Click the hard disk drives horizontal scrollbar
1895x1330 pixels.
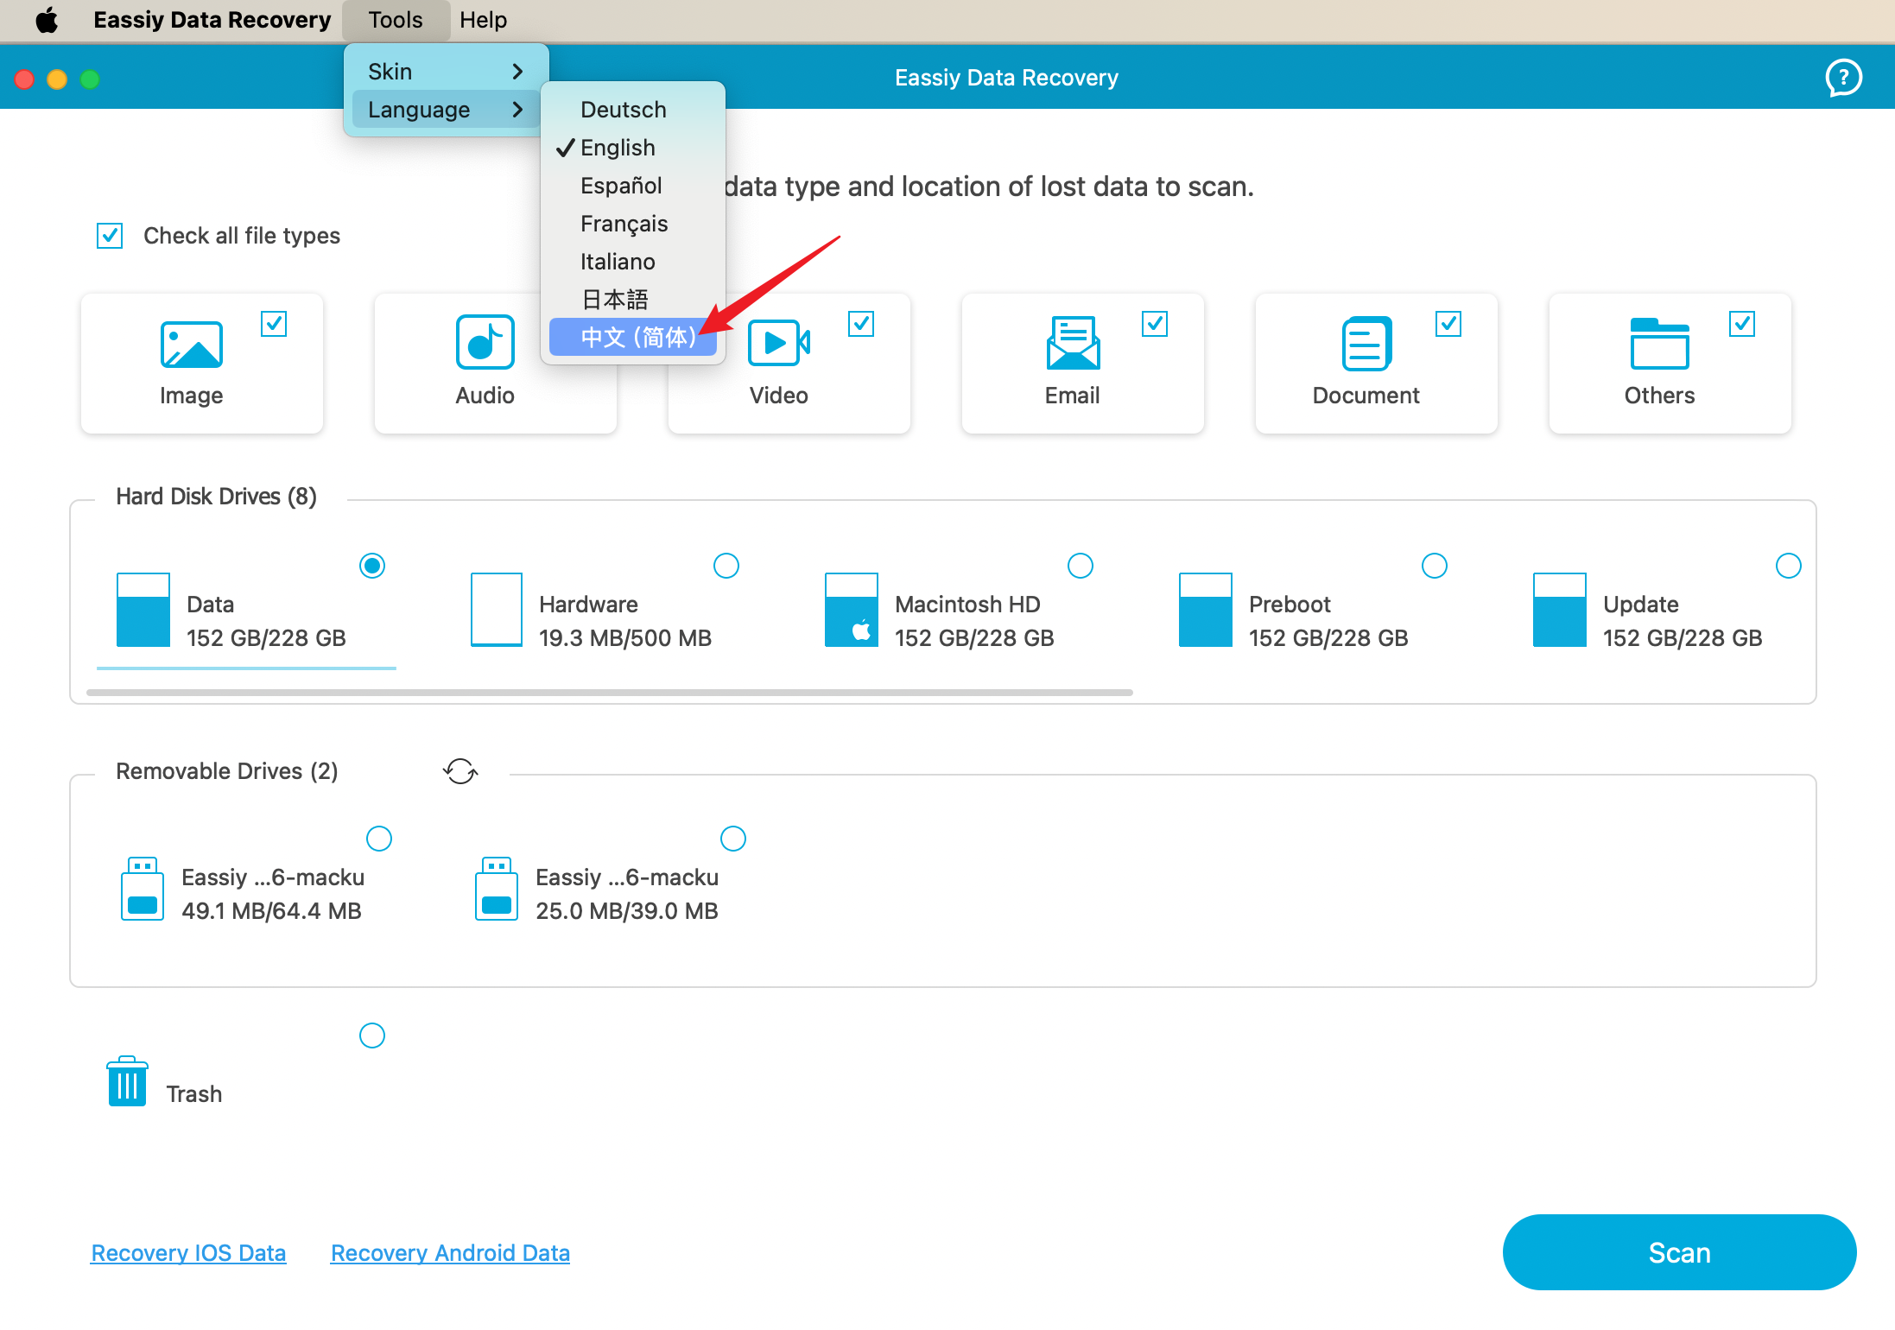[x=610, y=693]
